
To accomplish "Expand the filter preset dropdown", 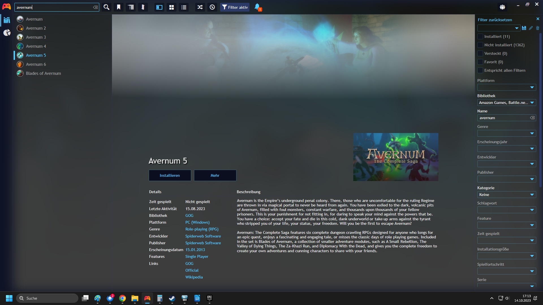I will pyautogui.click(x=517, y=28).
